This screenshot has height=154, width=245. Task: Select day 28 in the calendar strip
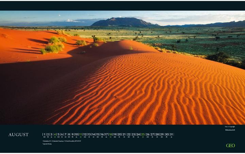pyautogui.click(x=157, y=134)
